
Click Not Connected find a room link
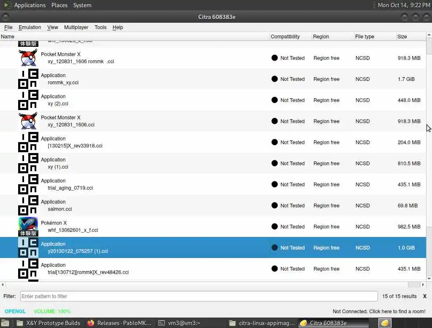[x=379, y=311]
